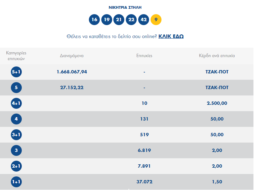Select the yellow Joker ball 9
254x190 pixels.
pyautogui.click(x=156, y=20)
